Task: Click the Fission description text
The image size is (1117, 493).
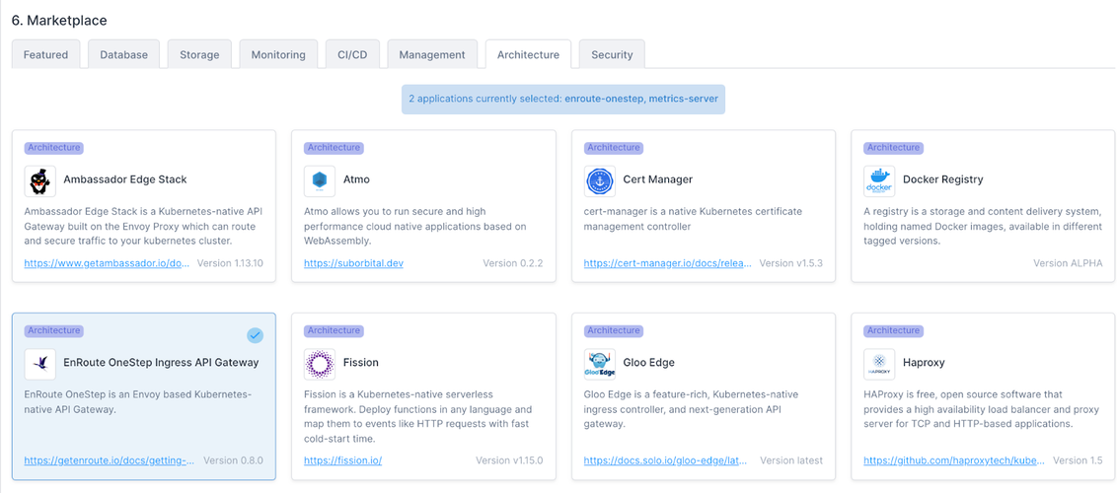Action: pyautogui.click(x=418, y=416)
